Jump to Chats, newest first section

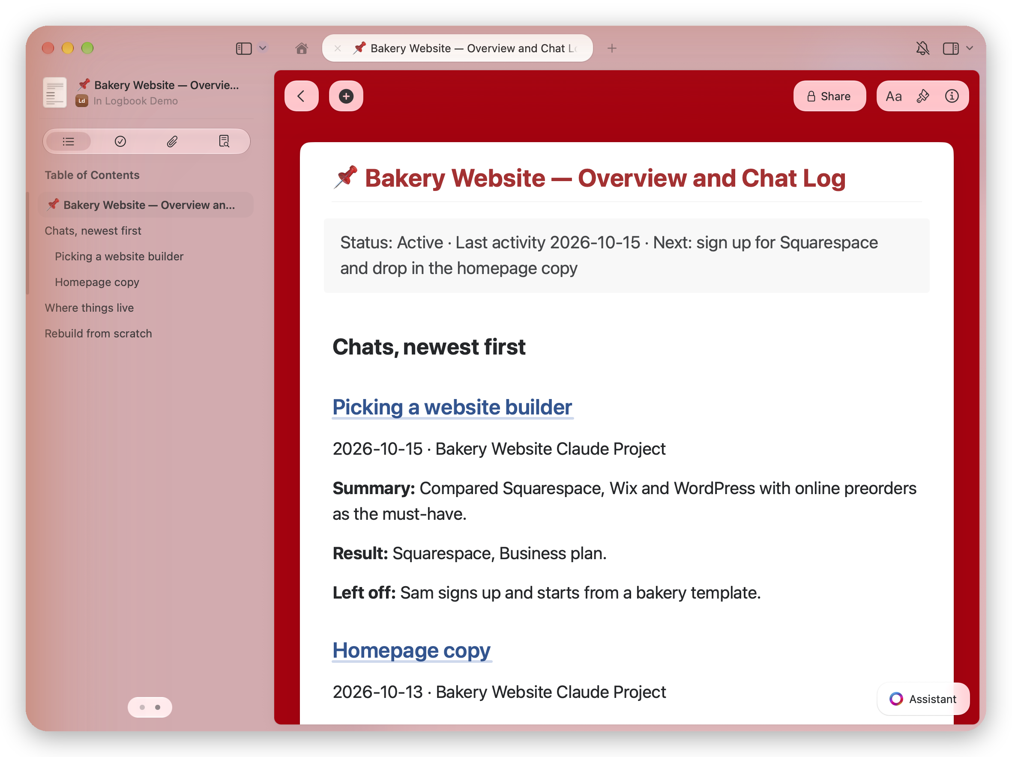pos(93,231)
